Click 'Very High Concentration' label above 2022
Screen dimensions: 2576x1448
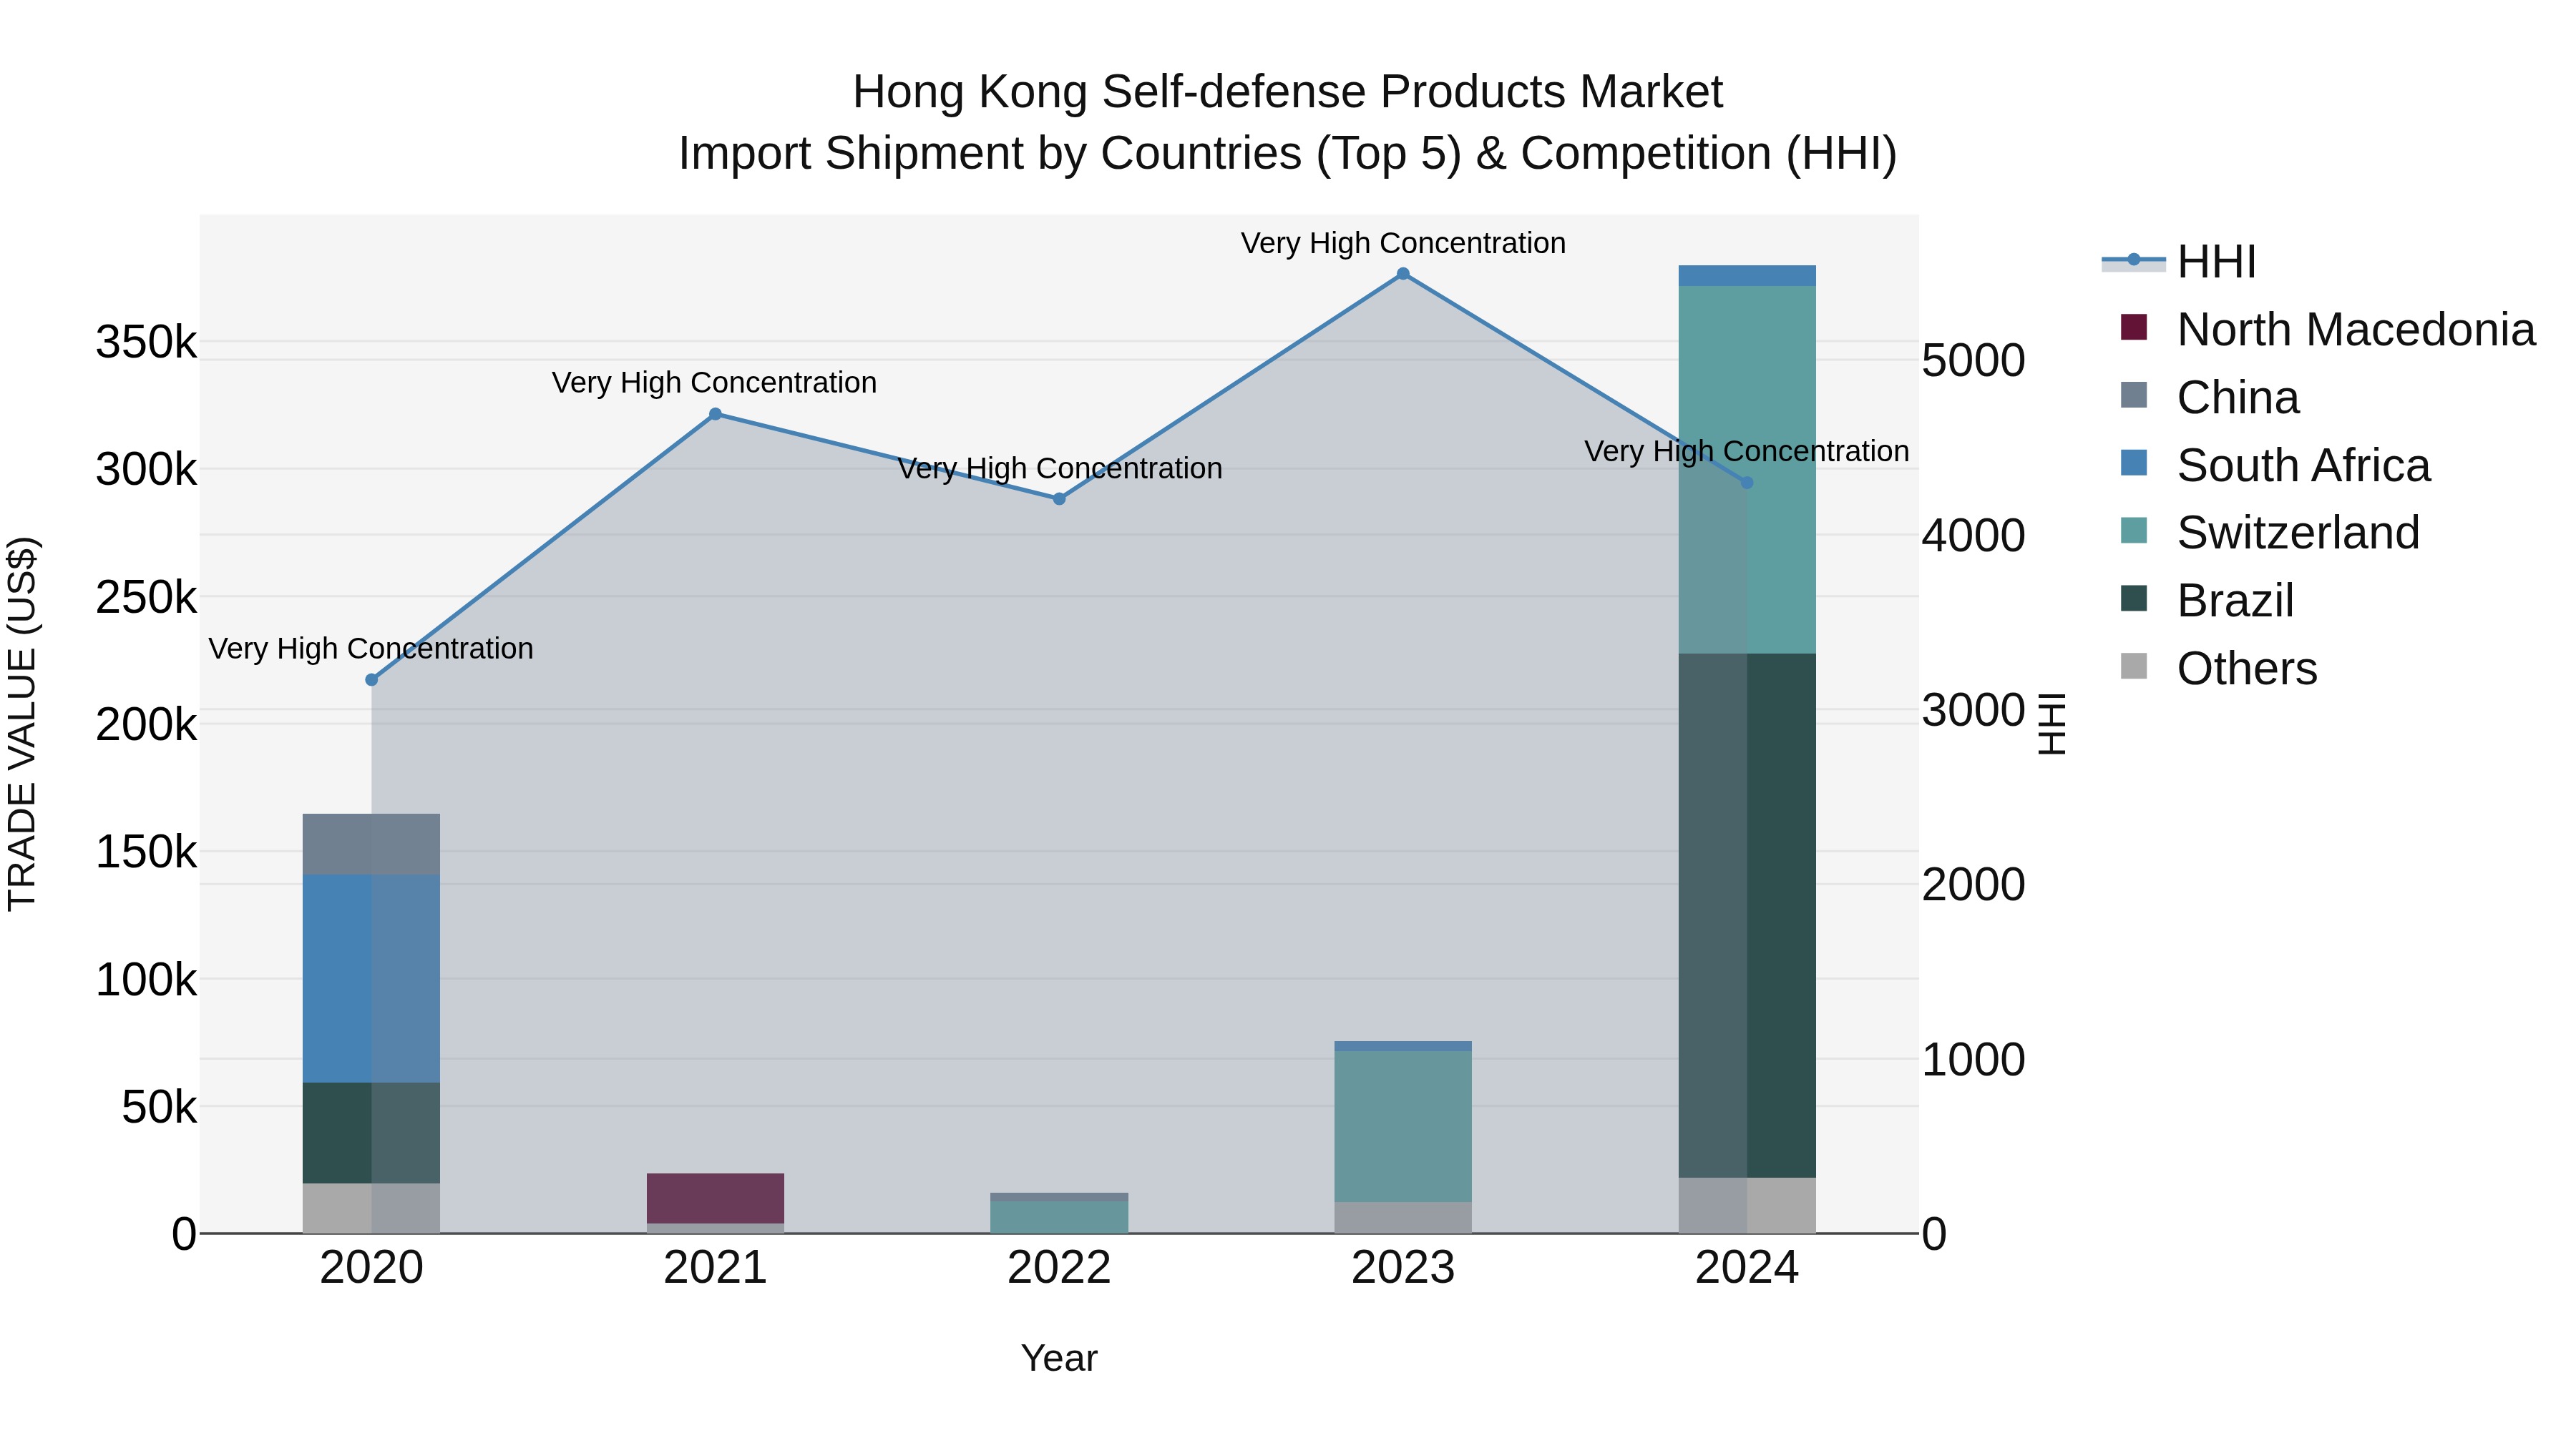pyautogui.click(x=1060, y=468)
